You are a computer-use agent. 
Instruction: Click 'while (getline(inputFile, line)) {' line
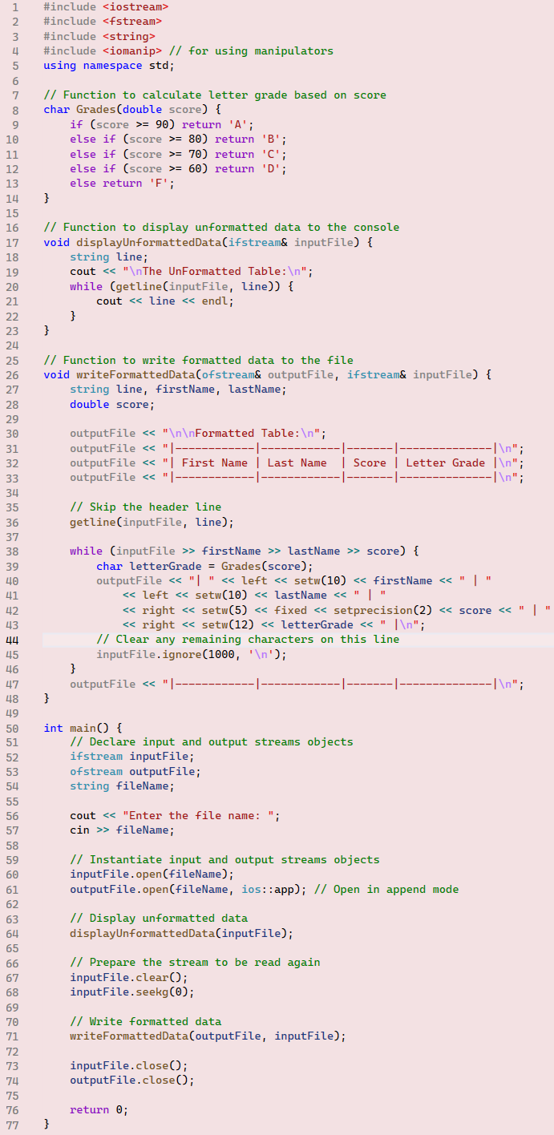tap(182, 286)
